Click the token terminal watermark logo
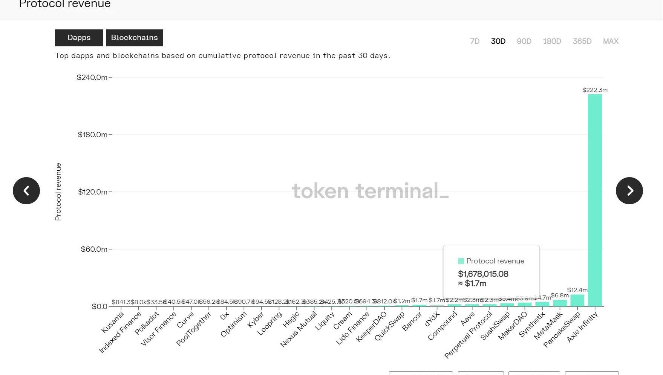Viewport: 663px width, 375px height. click(x=370, y=191)
